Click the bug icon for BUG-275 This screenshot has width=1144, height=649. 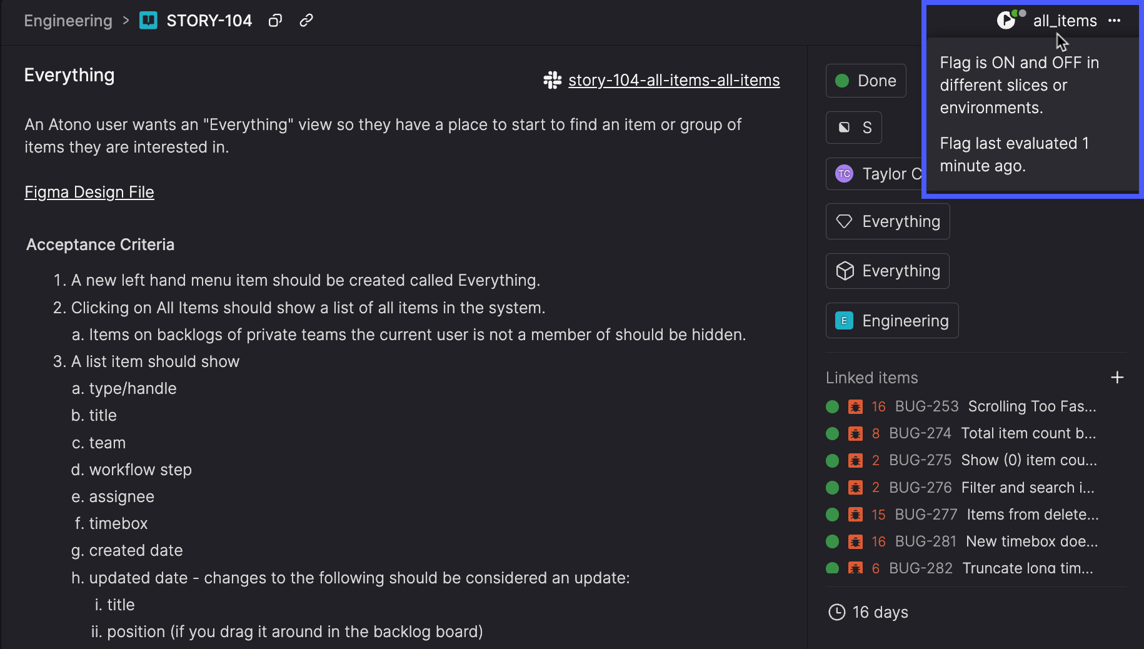click(855, 460)
